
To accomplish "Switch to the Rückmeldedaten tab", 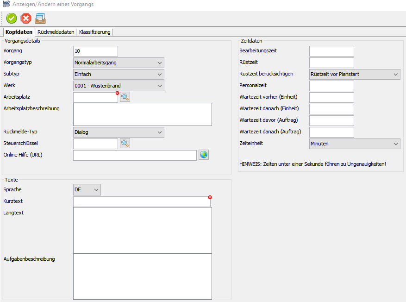I will tap(56, 32).
